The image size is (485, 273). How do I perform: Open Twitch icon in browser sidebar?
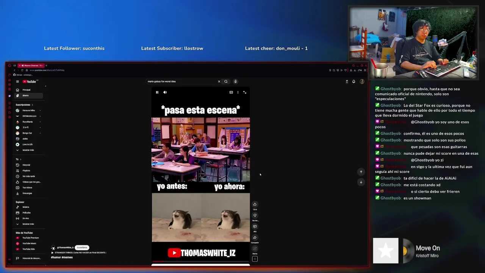point(9,96)
